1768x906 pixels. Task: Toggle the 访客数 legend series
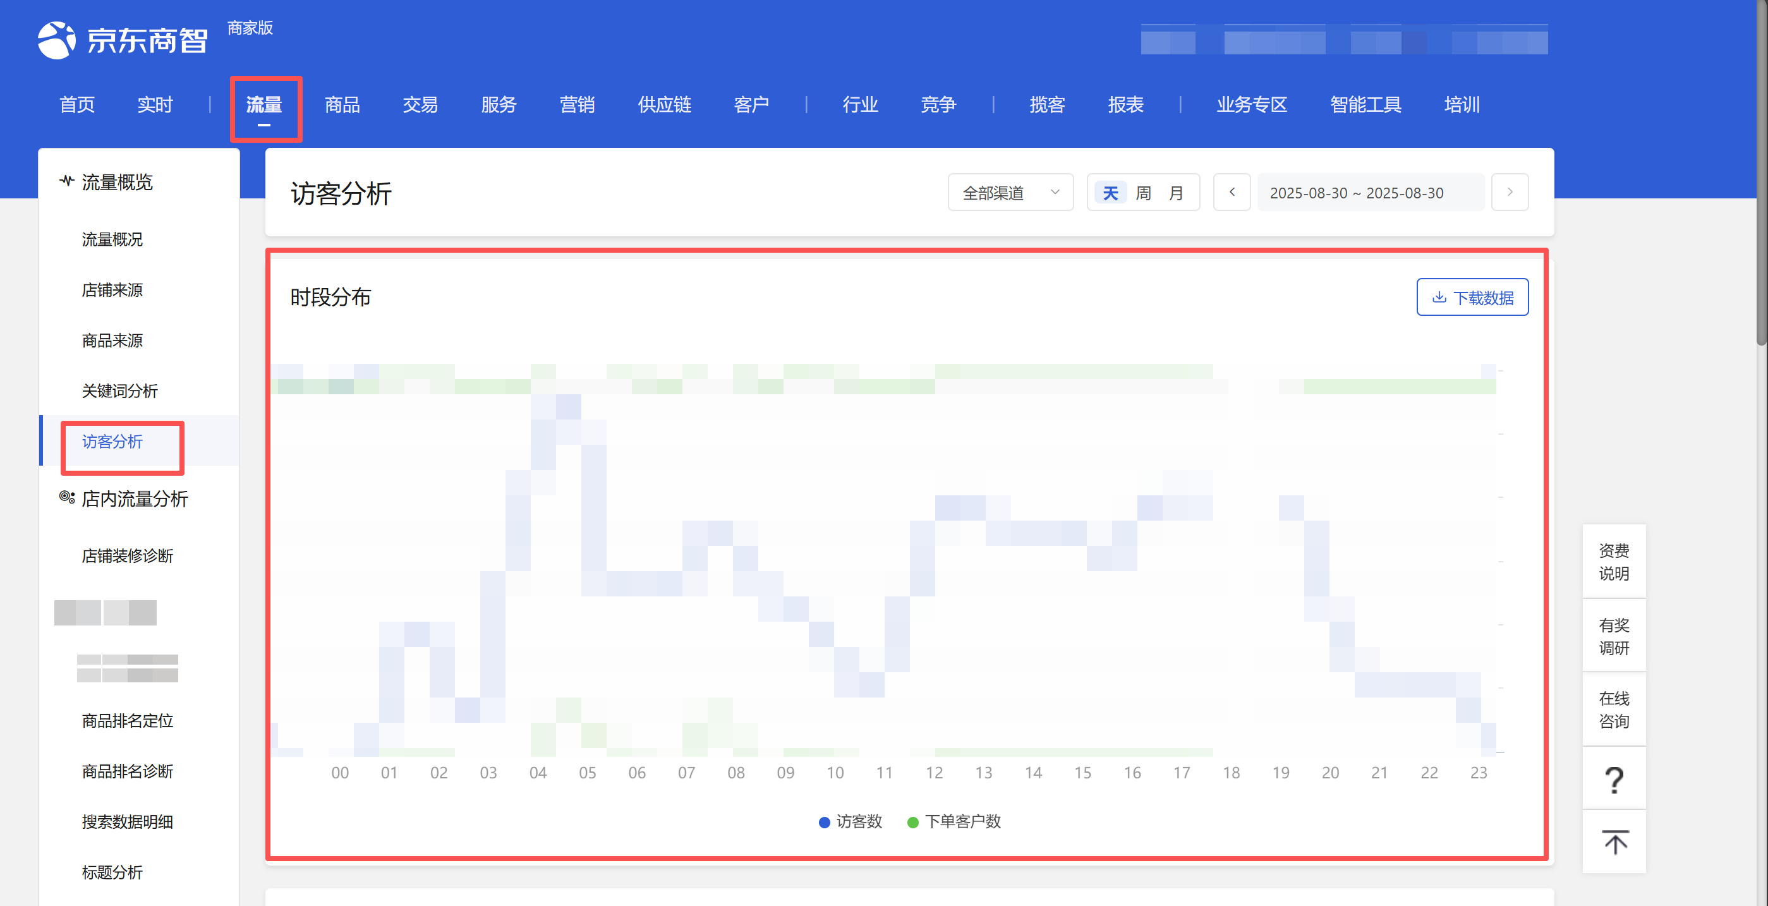pos(851,821)
